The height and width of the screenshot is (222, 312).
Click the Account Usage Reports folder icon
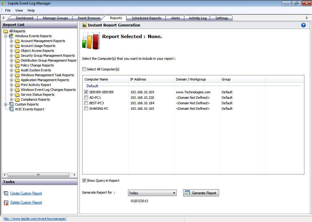click(17, 46)
